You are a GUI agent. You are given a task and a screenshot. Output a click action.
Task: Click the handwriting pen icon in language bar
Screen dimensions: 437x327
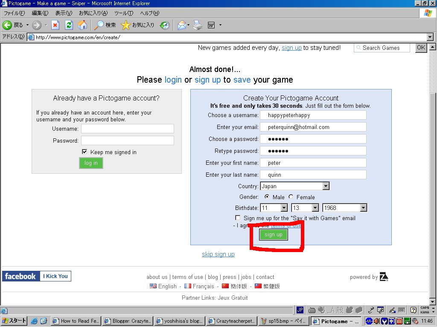(x=392, y=310)
